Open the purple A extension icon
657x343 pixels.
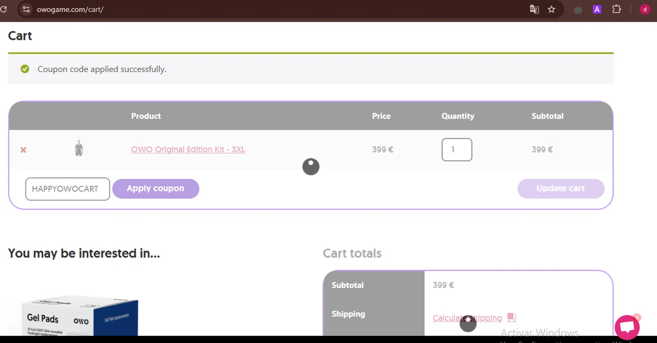click(597, 9)
